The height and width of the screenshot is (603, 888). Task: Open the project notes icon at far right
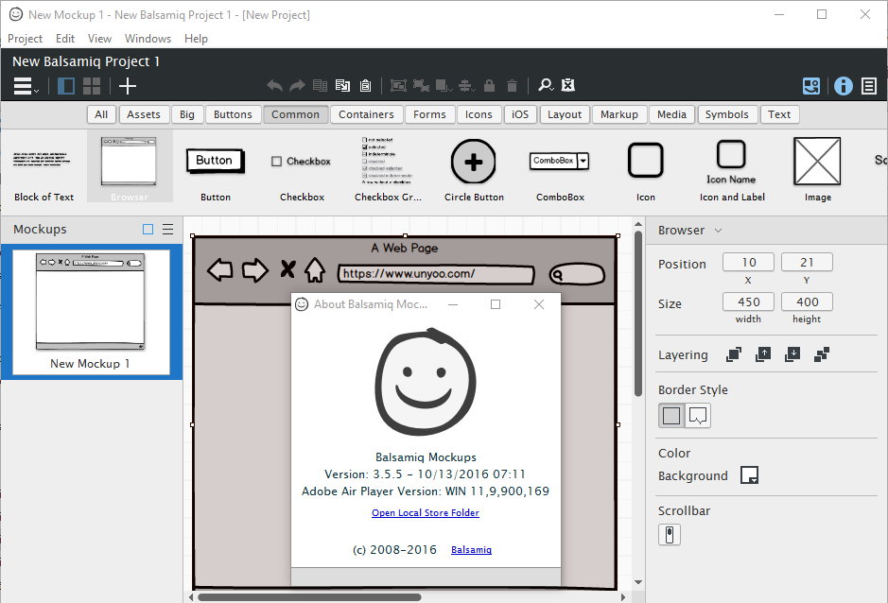(x=869, y=86)
